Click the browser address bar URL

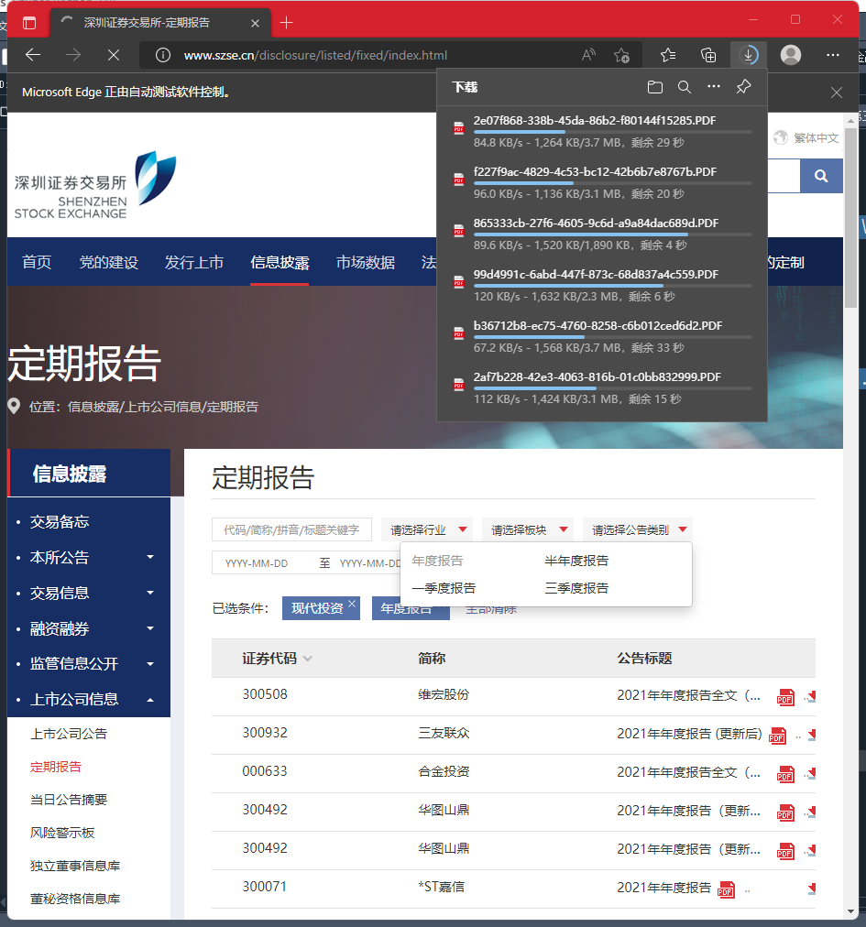[x=315, y=55]
